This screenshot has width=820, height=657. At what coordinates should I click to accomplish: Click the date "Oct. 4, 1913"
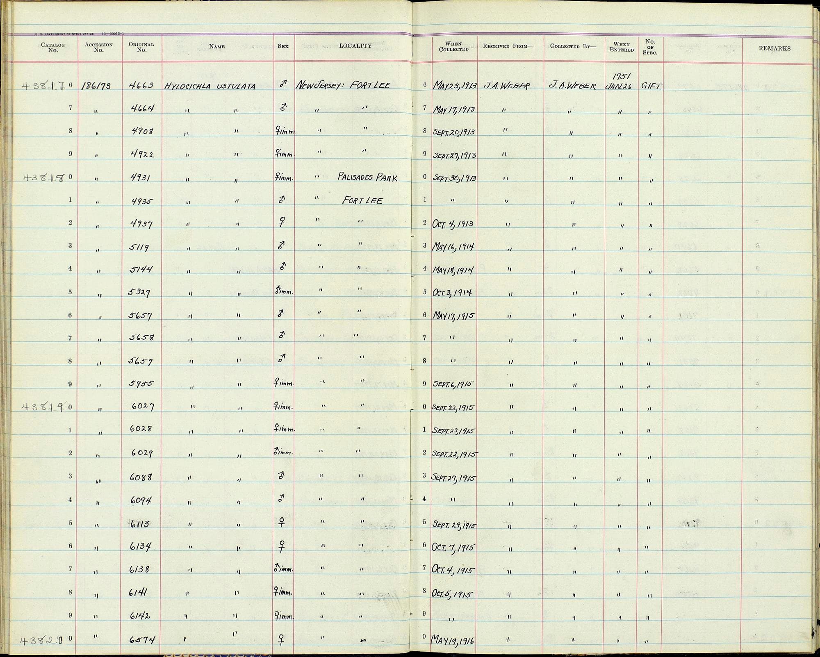453,224
